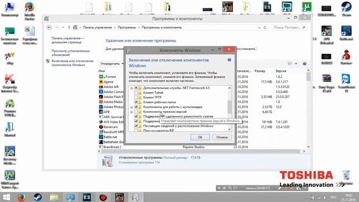Expand Компоненты для работы с мультимедиа node
The width and height of the screenshot is (359, 202).
point(131,107)
